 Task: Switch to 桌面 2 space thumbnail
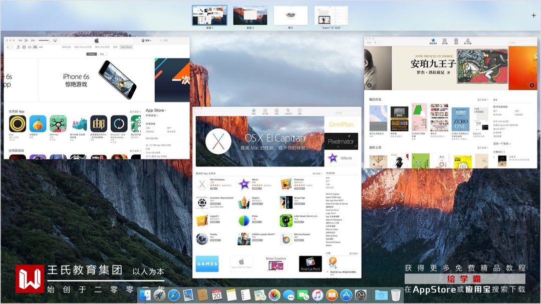click(x=250, y=16)
